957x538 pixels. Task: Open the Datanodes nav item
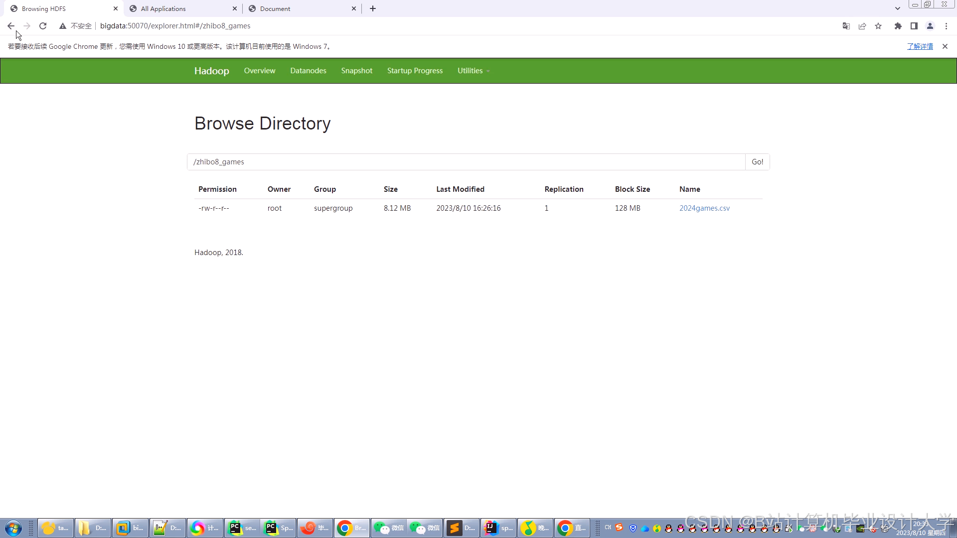point(308,71)
